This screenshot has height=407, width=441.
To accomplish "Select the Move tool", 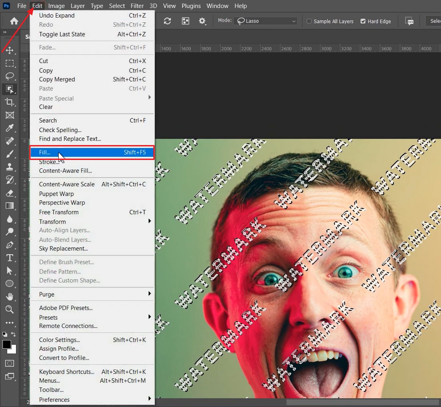I will click(x=9, y=50).
